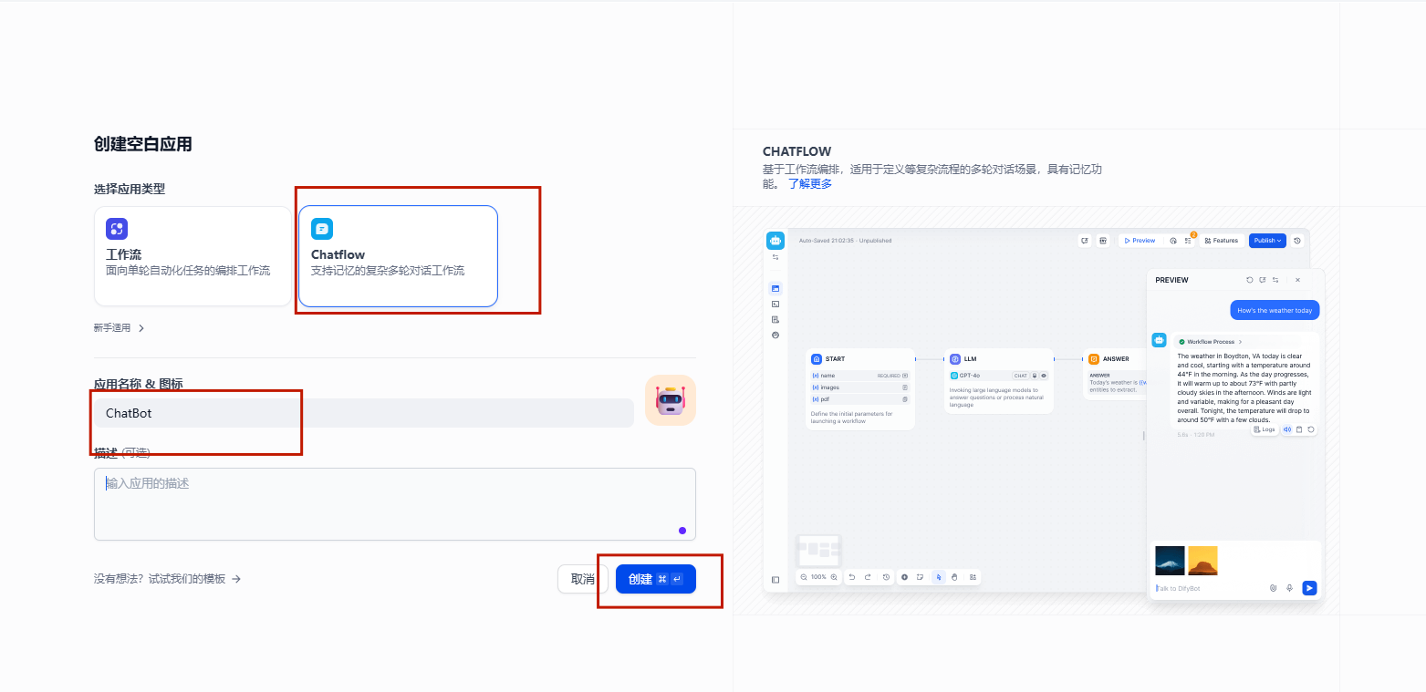Click the 应用名称 field containing ChatBot
Screen dimensions: 1426x692
click(364, 413)
